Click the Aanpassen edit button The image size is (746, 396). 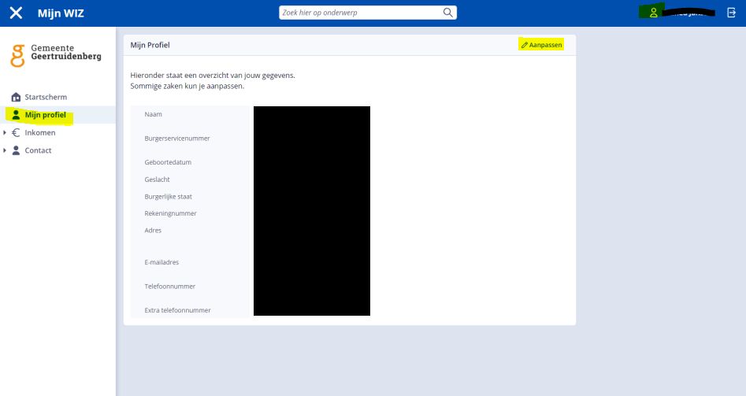click(x=541, y=45)
